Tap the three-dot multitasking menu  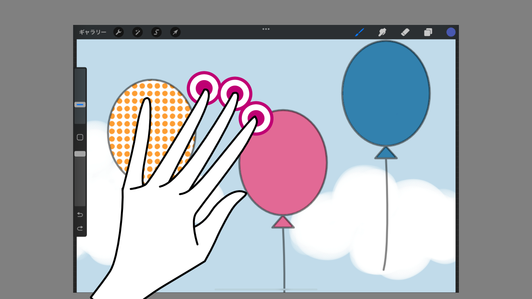tap(266, 29)
